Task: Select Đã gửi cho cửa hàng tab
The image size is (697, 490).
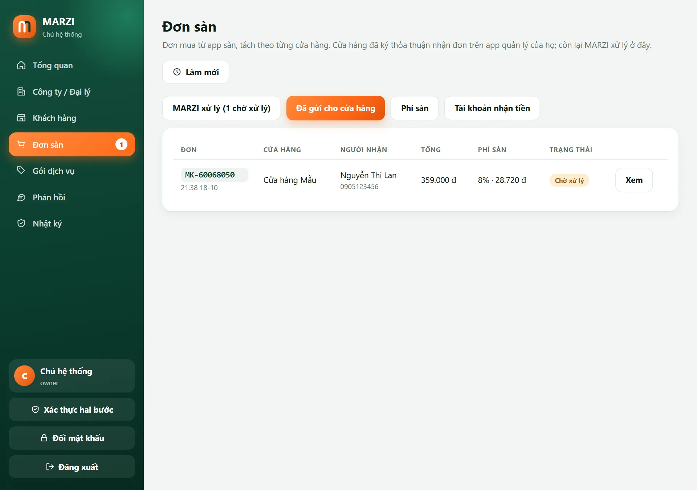Action: 335,108
